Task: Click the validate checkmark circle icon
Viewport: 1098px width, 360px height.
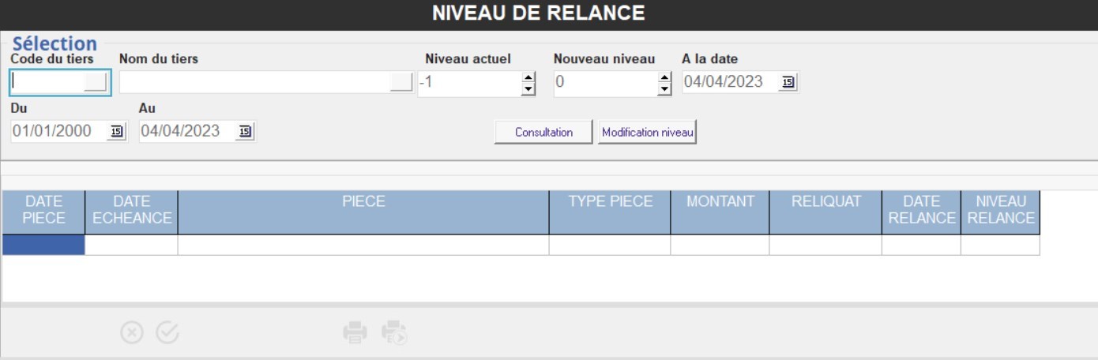Action: 167,333
